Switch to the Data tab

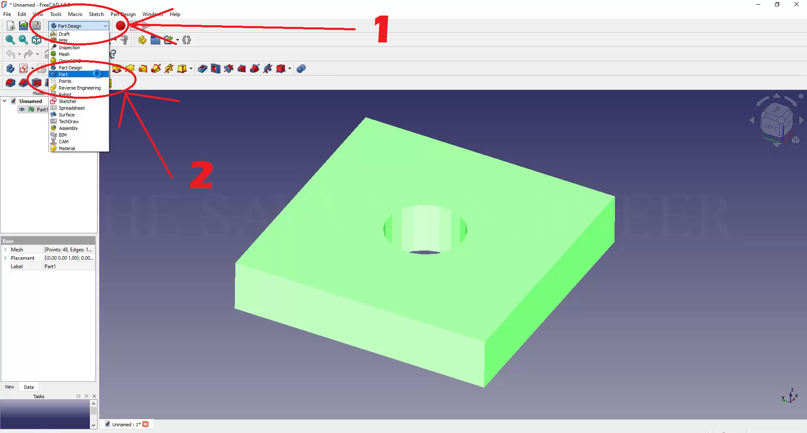[29, 387]
